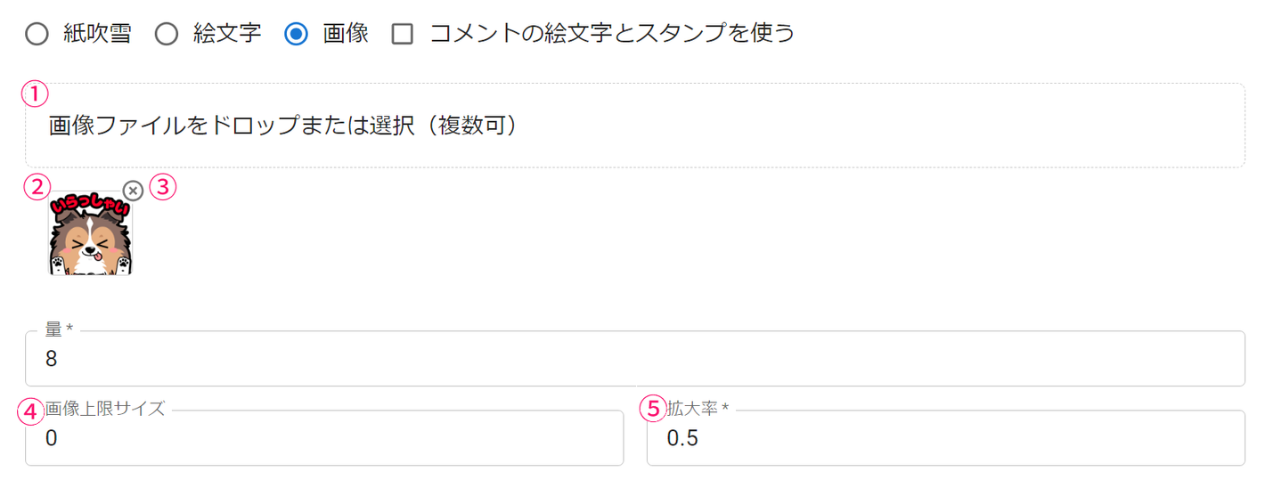Select the 絵文字 radio button
Image resolution: width=1265 pixels, height=488 pixels.
click(167, 35)
